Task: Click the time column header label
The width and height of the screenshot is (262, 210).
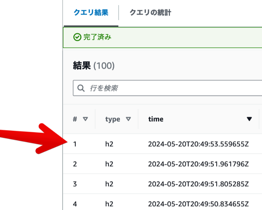Action: [156, 119]
